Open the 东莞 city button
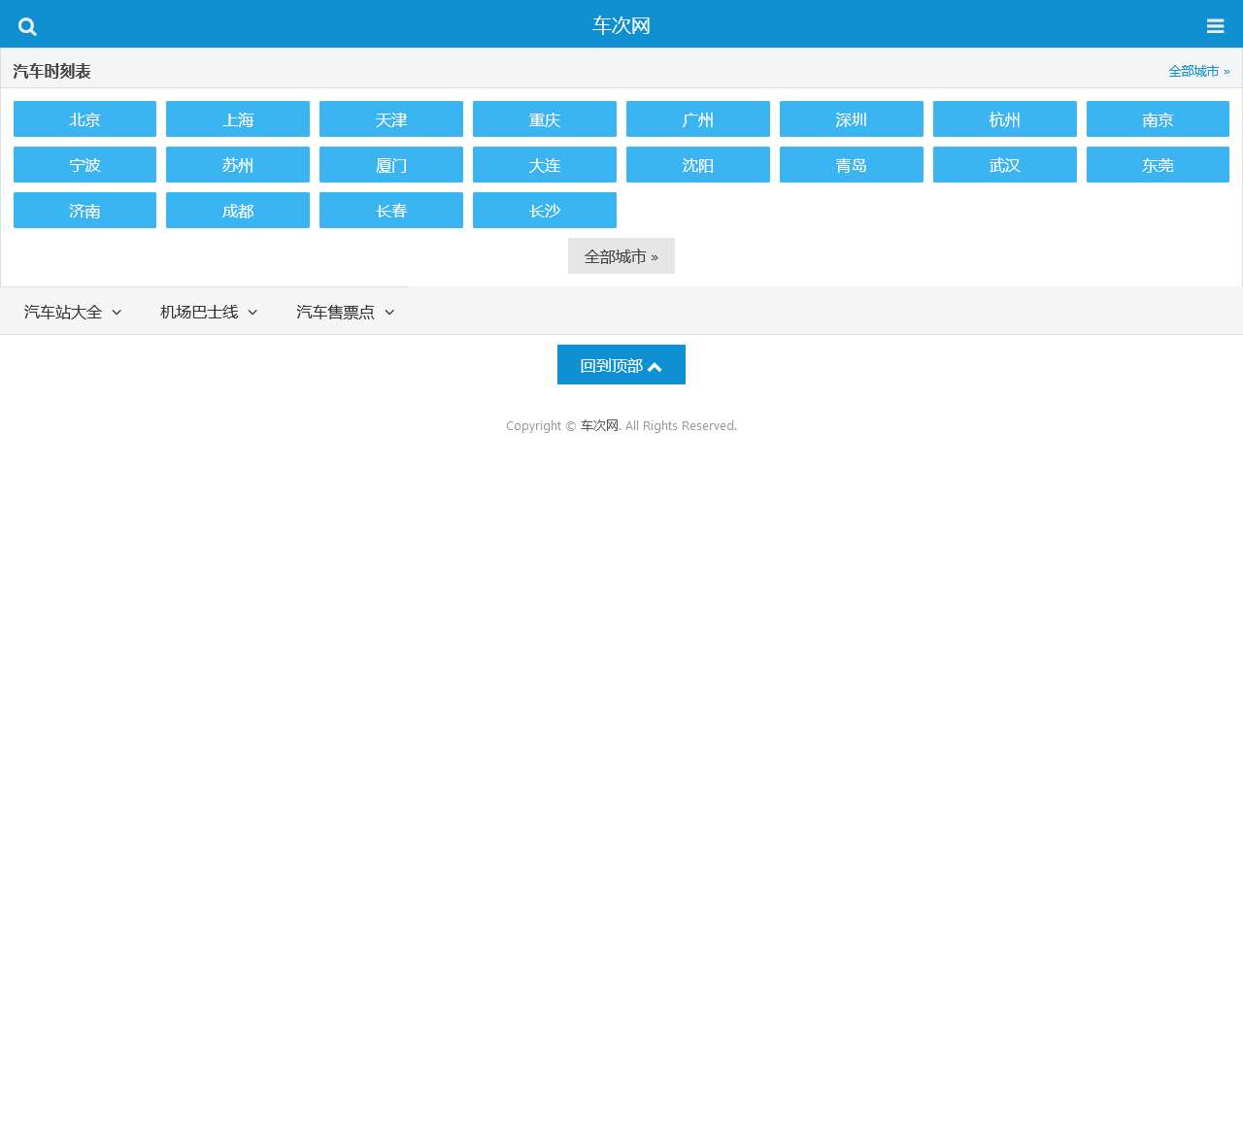Image resolution: width=1243 pixels, height=1133 pixels. [x=1158, y=165]
